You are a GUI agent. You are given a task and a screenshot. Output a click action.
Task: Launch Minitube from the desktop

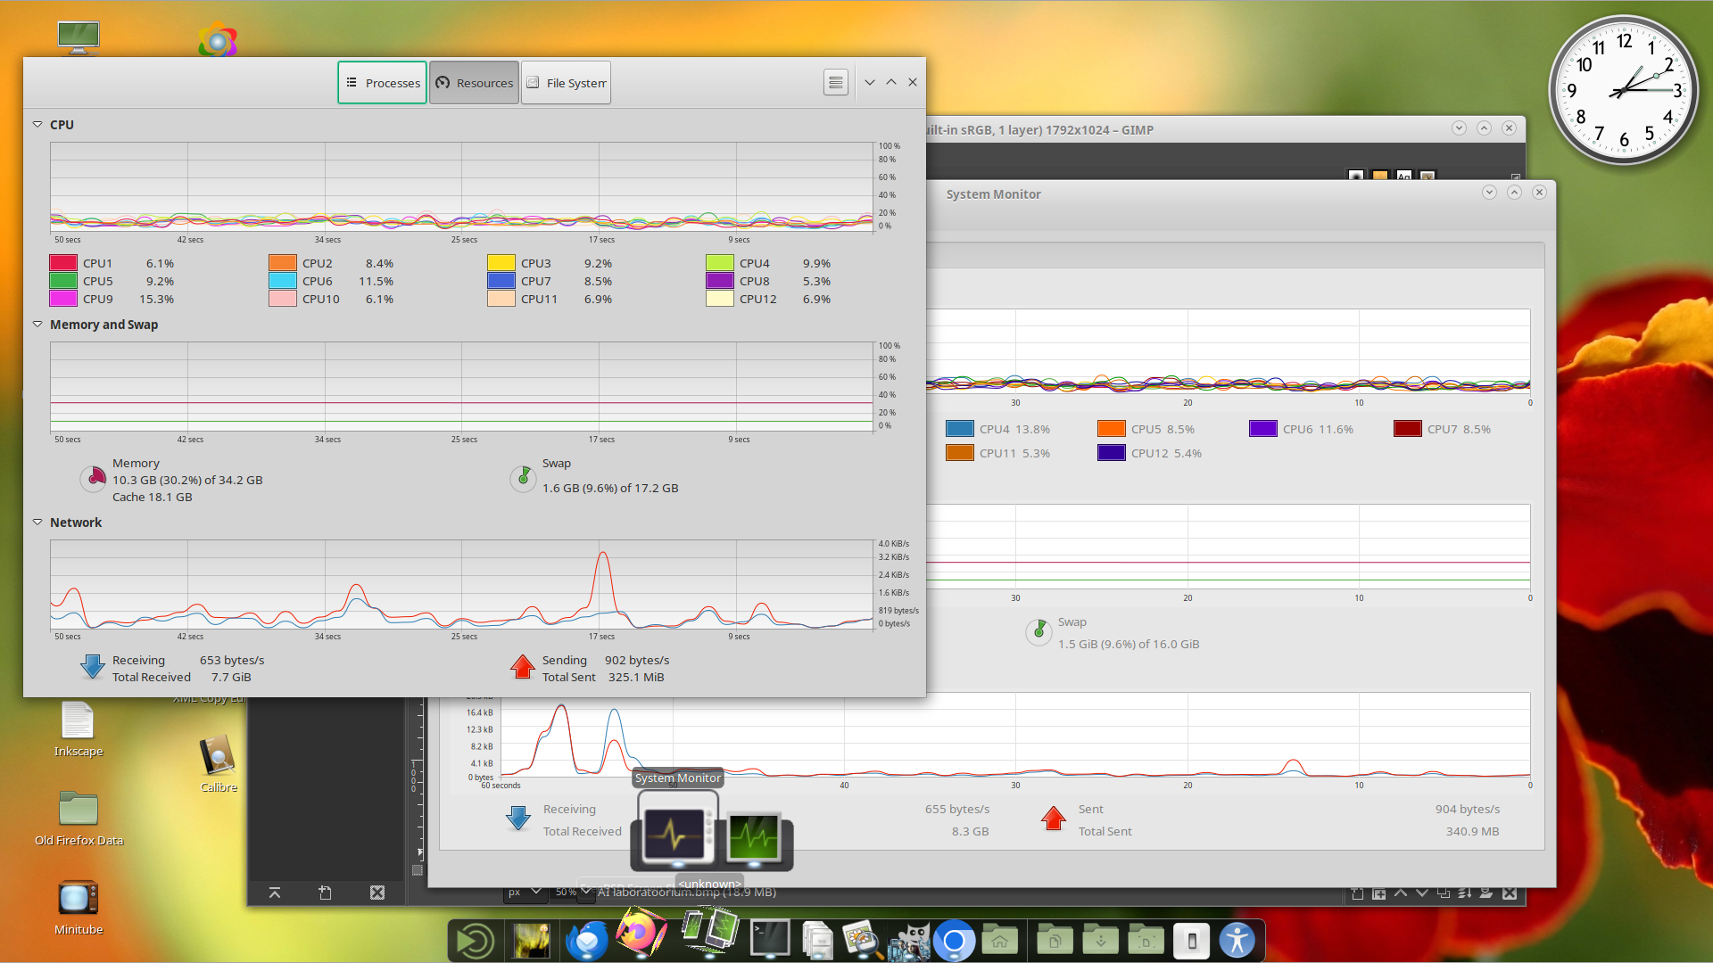(79, 907)
